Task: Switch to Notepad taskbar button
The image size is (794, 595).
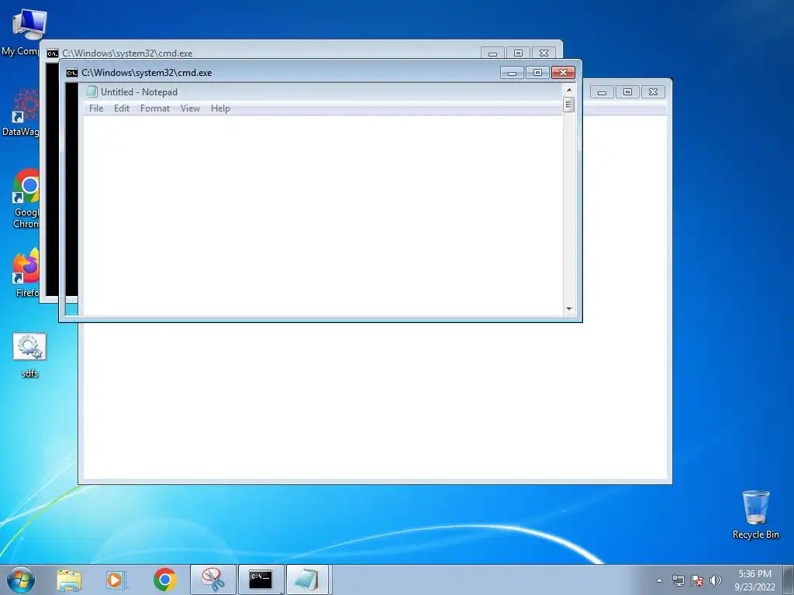Action: pos(309,580)
